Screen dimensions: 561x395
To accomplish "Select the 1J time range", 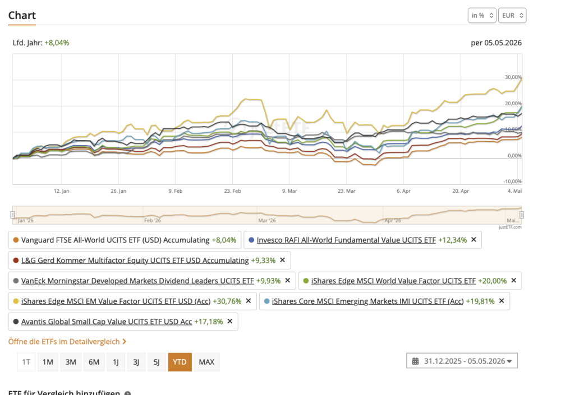I will point(116,362).
